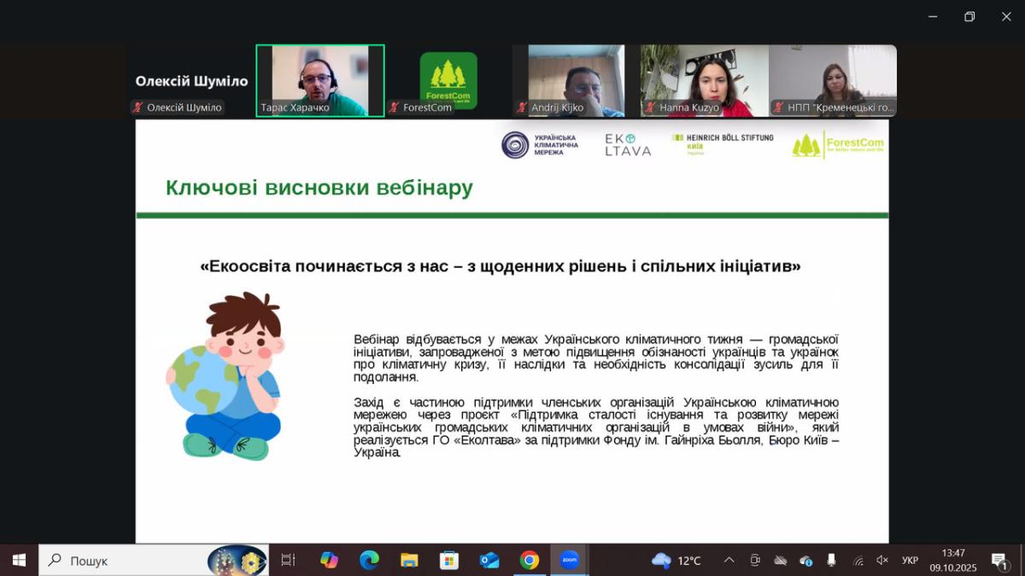Open weather widget showing 12°C
This screenshot has height=576, width=1025.
[676, 560]
